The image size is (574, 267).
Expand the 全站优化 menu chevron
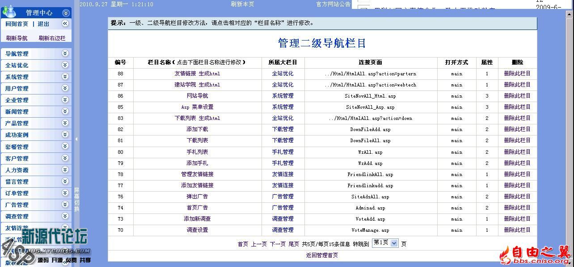coord(65,65)
